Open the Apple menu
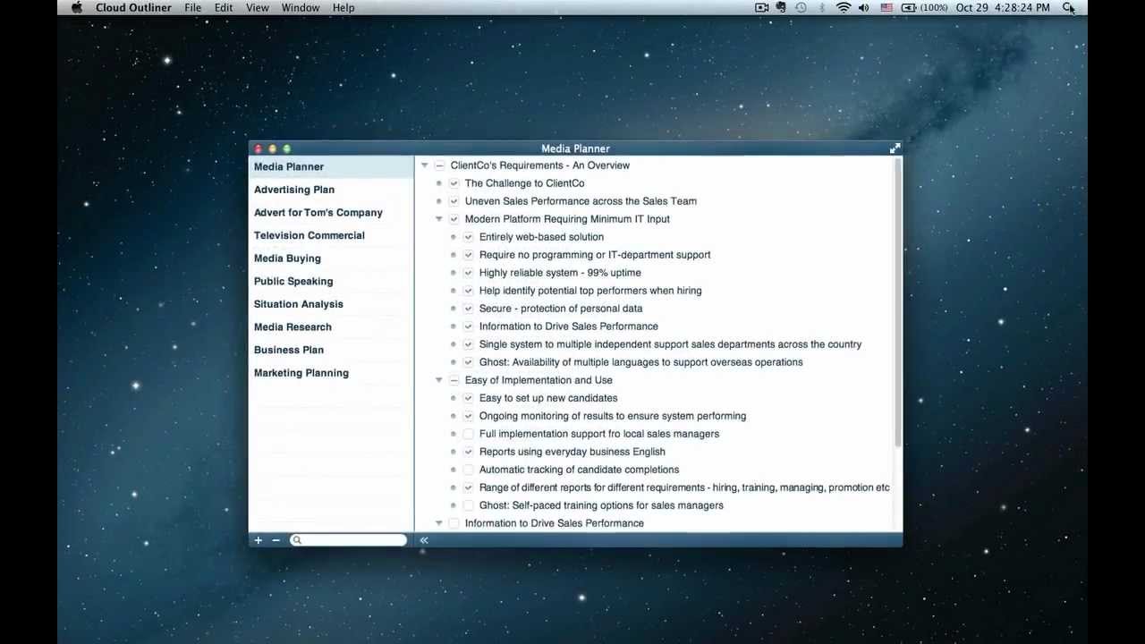This screenshot has height=644, width=1145. pos(76,7)
